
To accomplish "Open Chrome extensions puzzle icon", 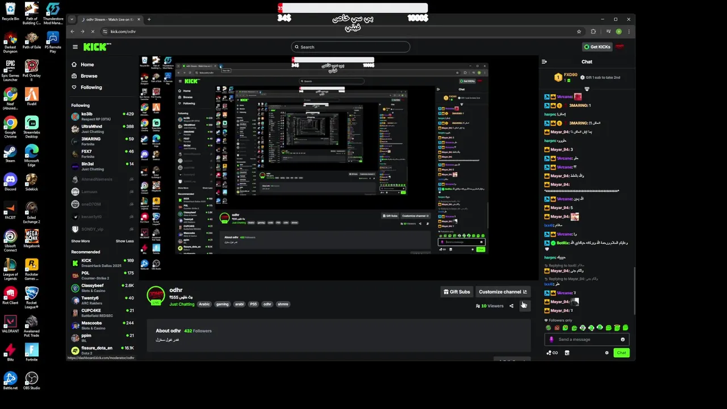I will [594, 31].
